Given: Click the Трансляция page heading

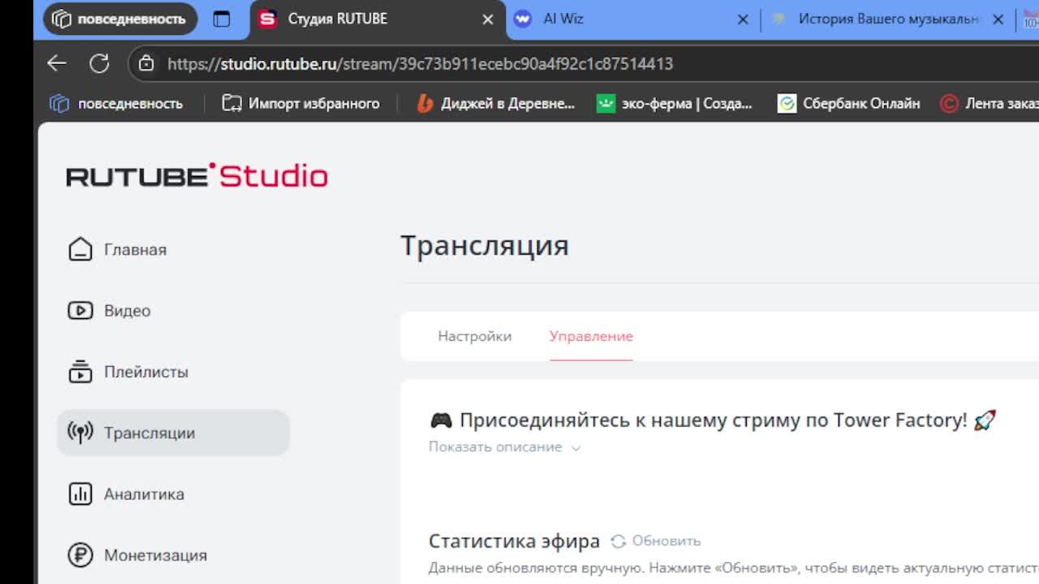Looking at the screenshot, I should click(485, 245).
